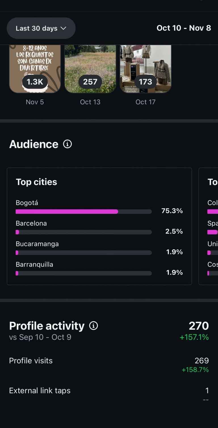This screenshot has width=218, height=428.
Task: Click the Bucaramanga percentage bar
Action: 84,253
